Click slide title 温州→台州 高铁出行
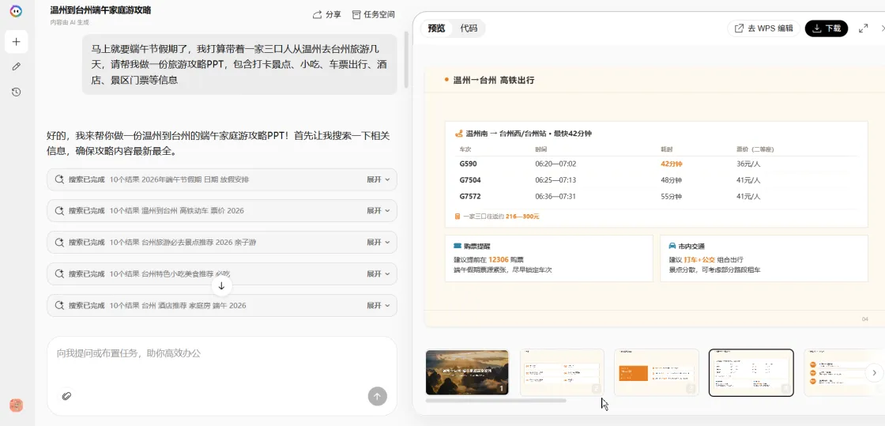 pos(494,80)
